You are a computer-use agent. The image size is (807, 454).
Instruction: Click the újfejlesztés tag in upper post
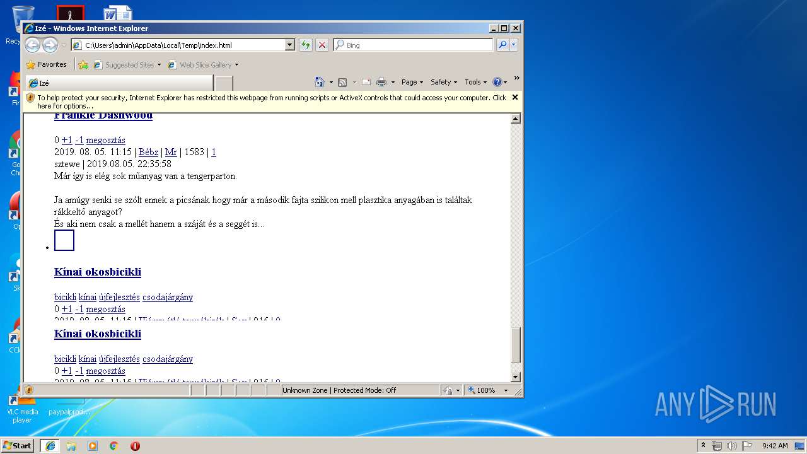coord(119,297)
